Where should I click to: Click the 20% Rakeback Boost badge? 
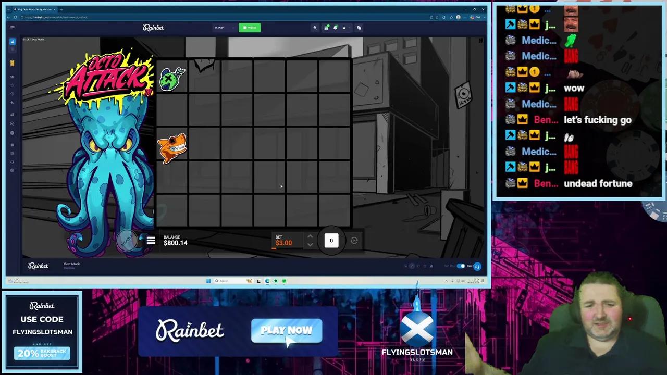[42, 354]
